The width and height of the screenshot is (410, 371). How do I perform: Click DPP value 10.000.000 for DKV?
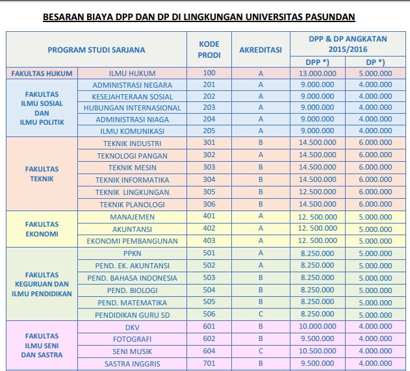318,326
